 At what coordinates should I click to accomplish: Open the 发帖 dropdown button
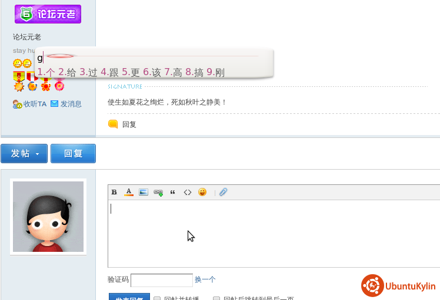pyautogui.click(x=24, y=154)
